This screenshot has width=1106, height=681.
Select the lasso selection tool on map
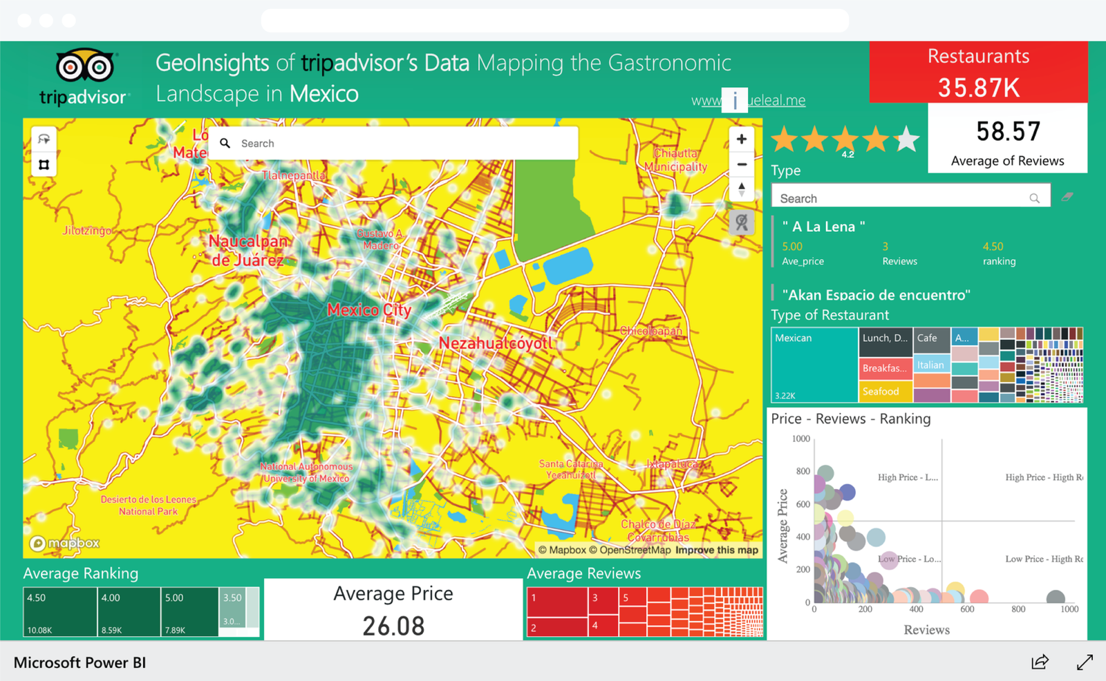(x=44, y=139)
